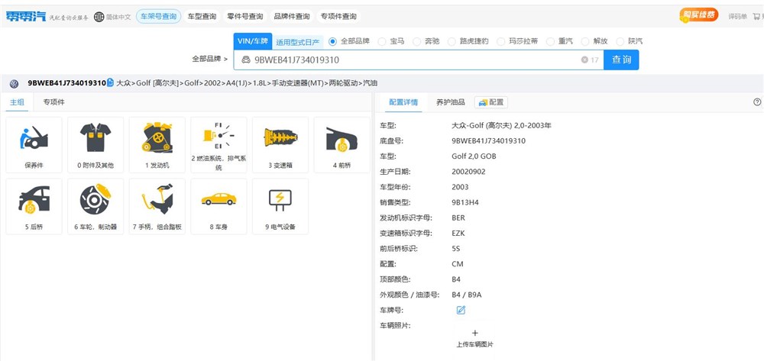Viewport: 764px width, 361px height.
Task: Click the plus to upload vehicle photo
Action: [475, 334]
